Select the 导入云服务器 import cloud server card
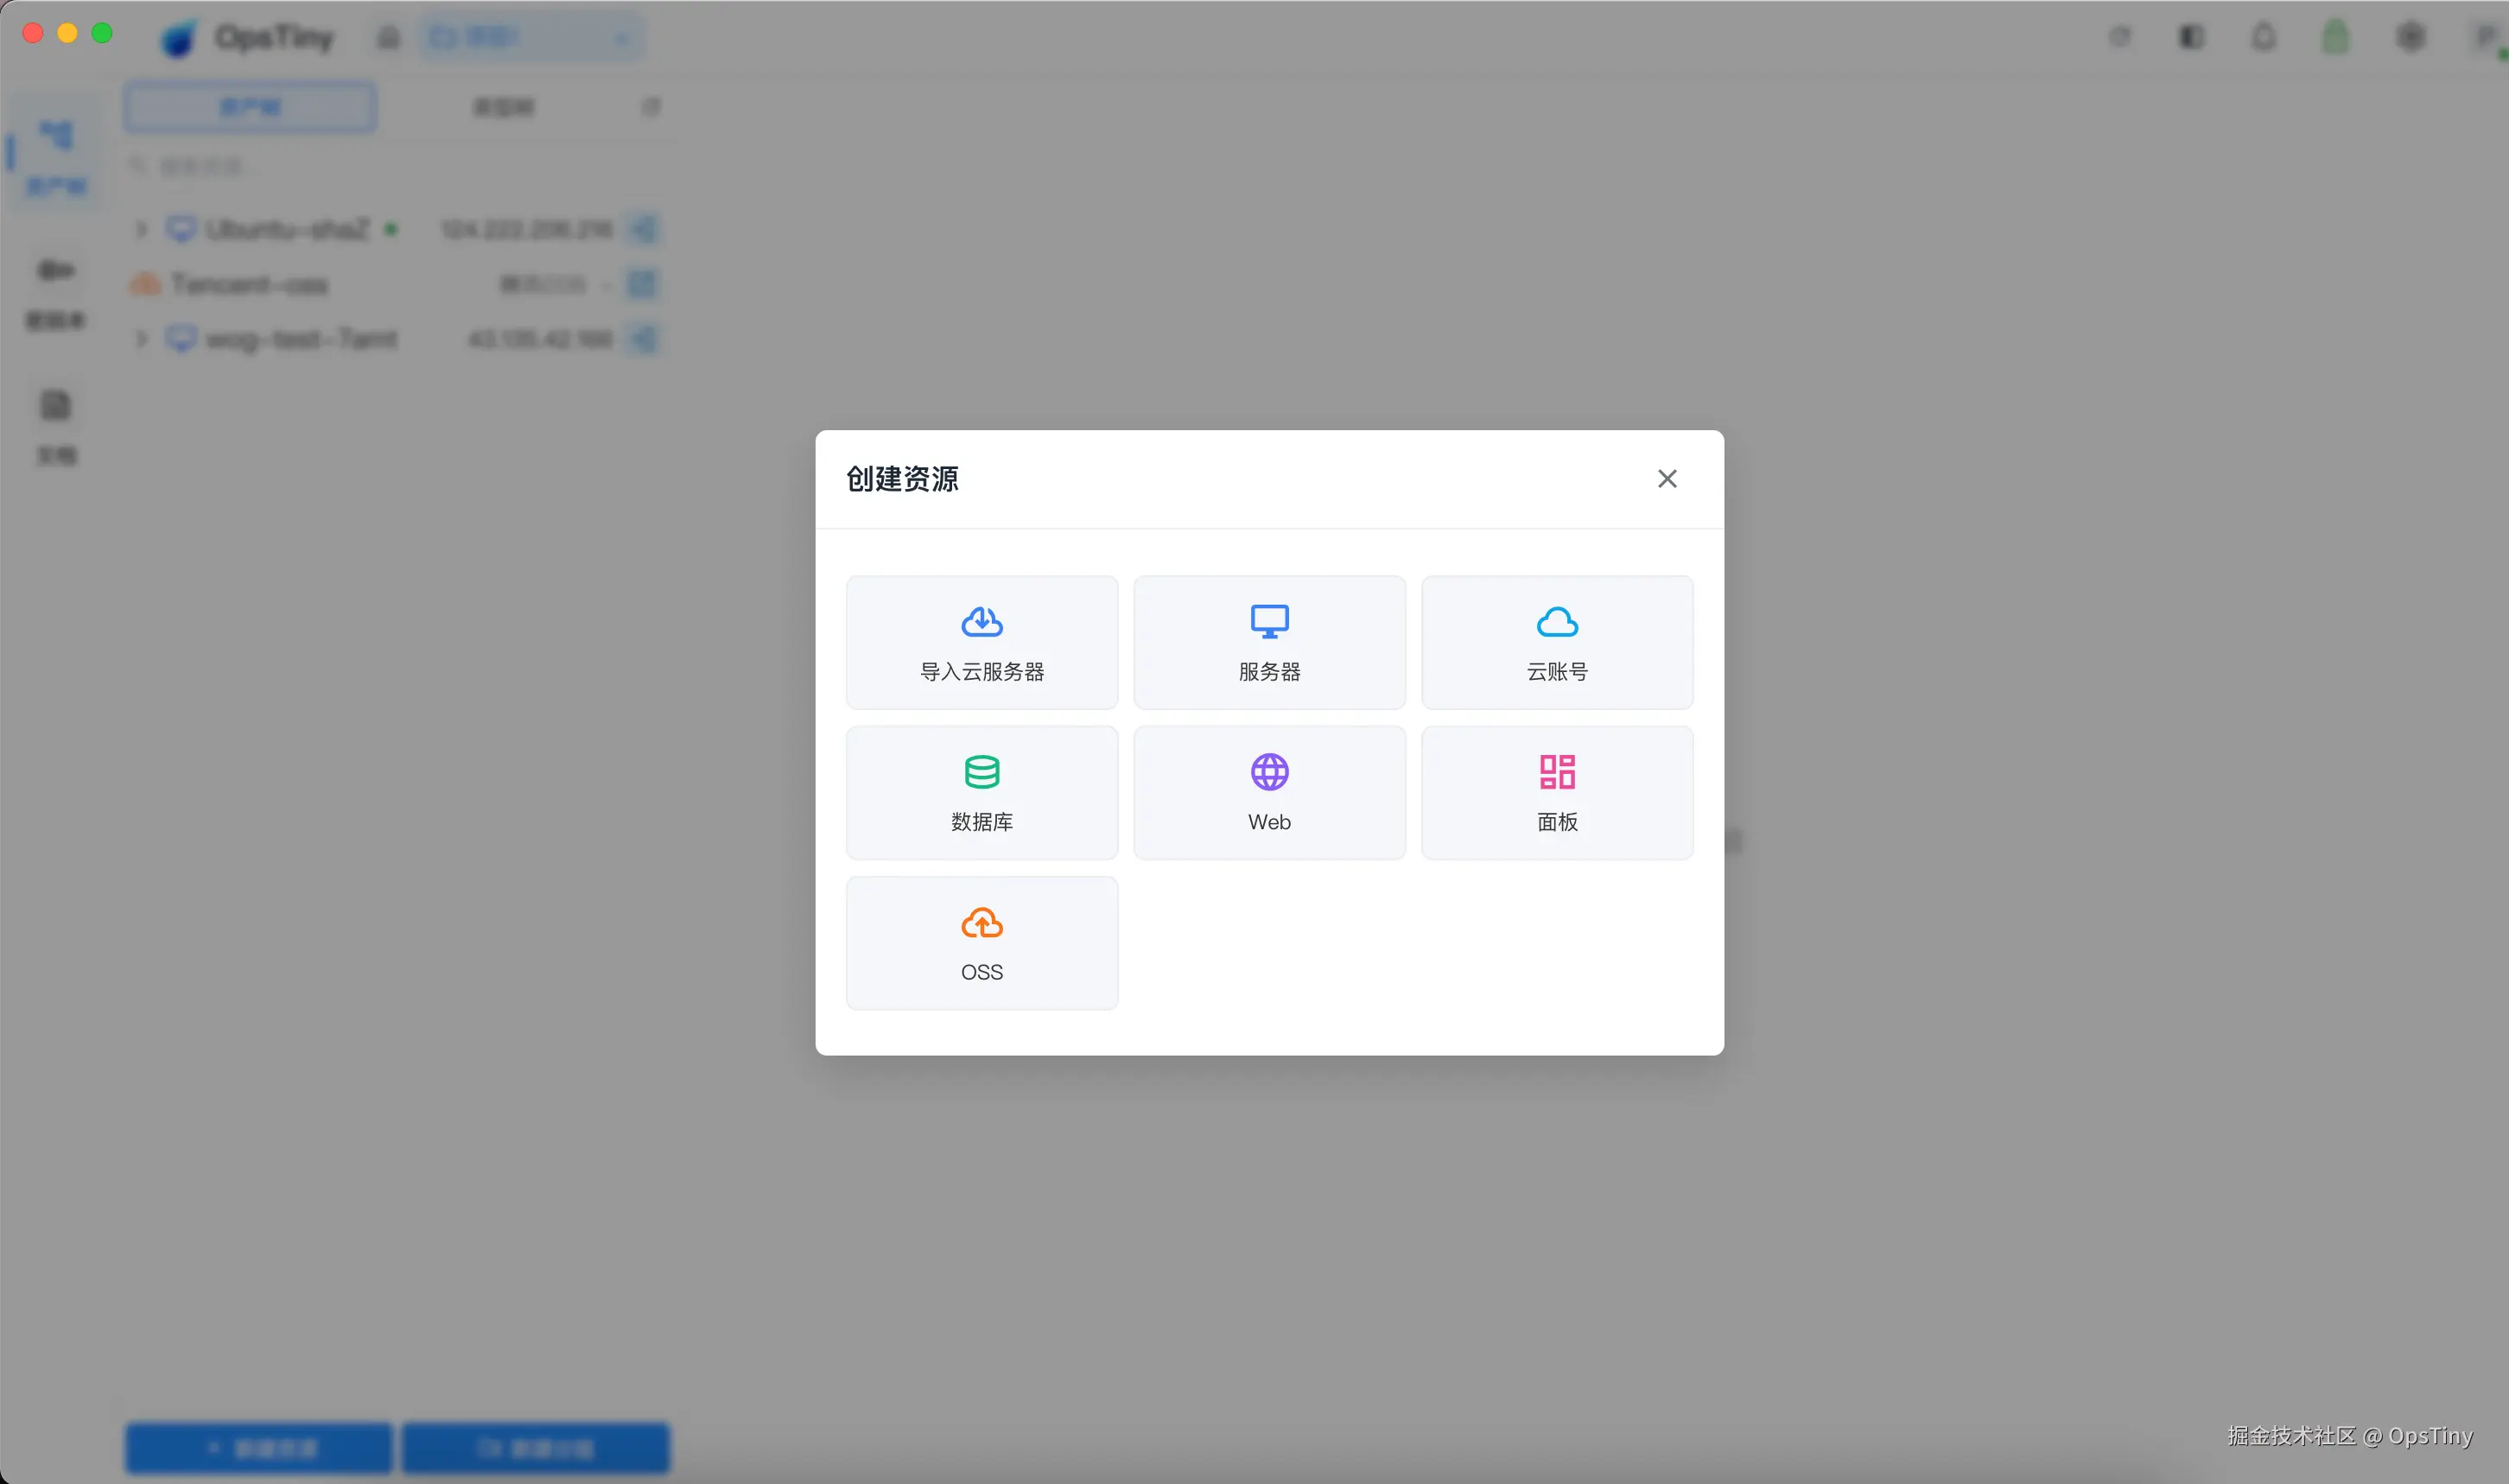The image size is (2509, 1484). (x=981, y=642)
